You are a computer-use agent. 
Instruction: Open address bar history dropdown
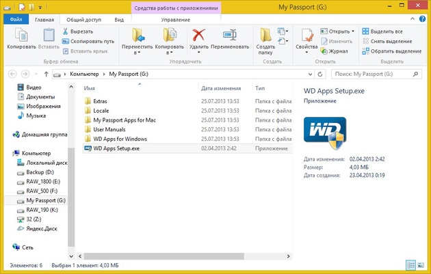coord(310,74)
